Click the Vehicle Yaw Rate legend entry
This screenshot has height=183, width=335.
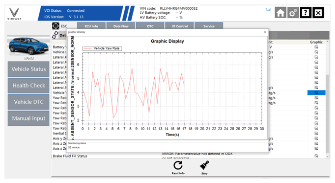pyautogui.click(x=102, y=48)
